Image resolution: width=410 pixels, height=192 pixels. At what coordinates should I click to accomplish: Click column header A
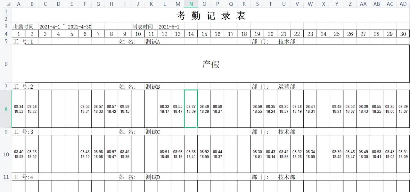click(19, 4)
